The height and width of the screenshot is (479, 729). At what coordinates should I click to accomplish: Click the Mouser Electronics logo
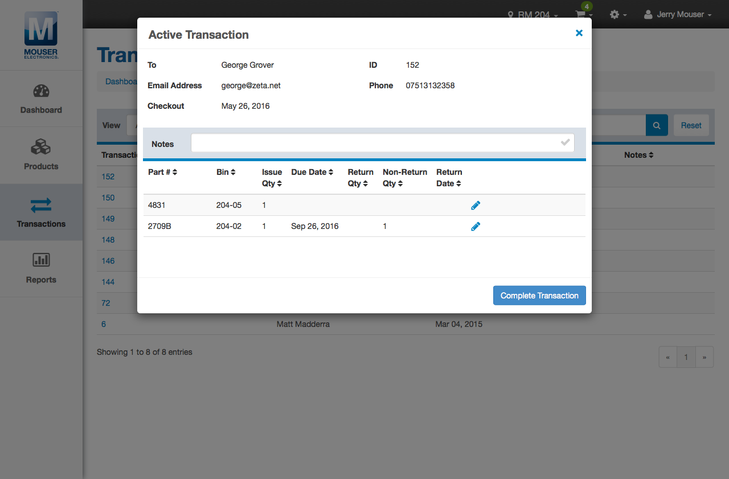pyautogui.click(x=41, y=35)
